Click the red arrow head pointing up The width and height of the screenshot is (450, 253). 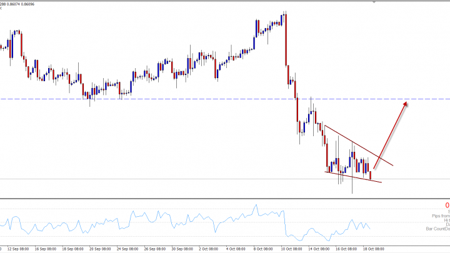(406, 103)
